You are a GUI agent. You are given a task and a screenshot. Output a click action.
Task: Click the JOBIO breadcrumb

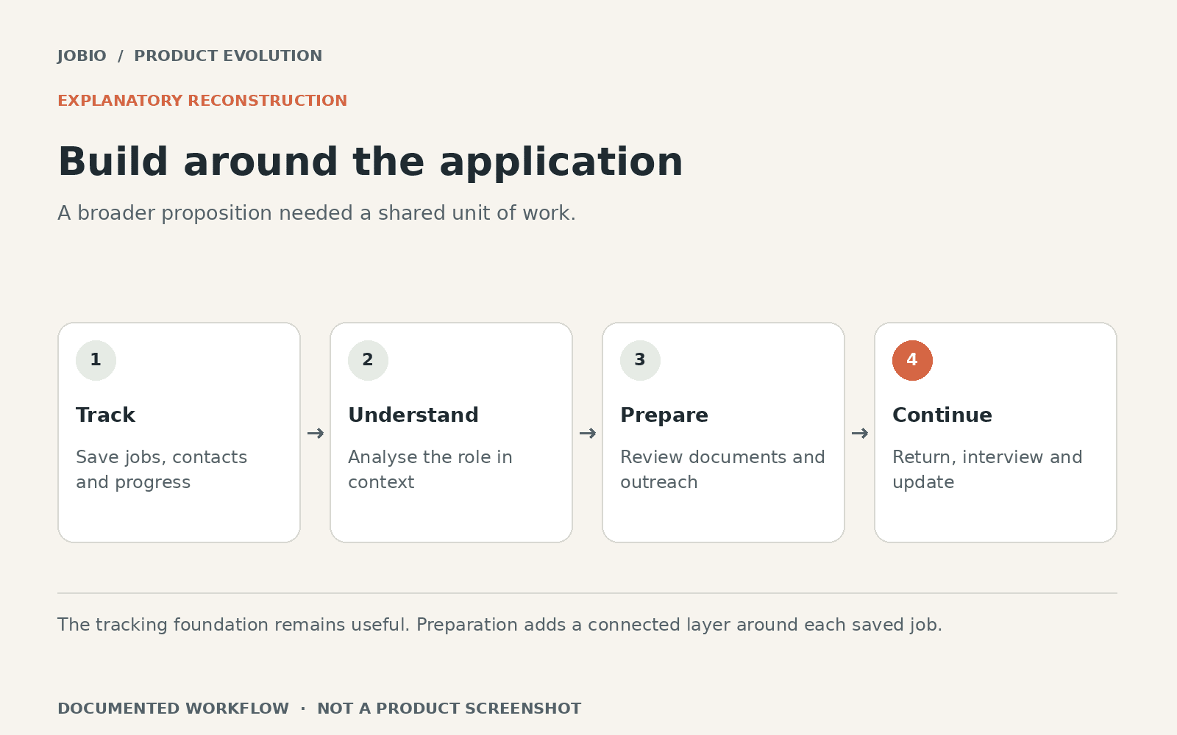click(82, 56)
